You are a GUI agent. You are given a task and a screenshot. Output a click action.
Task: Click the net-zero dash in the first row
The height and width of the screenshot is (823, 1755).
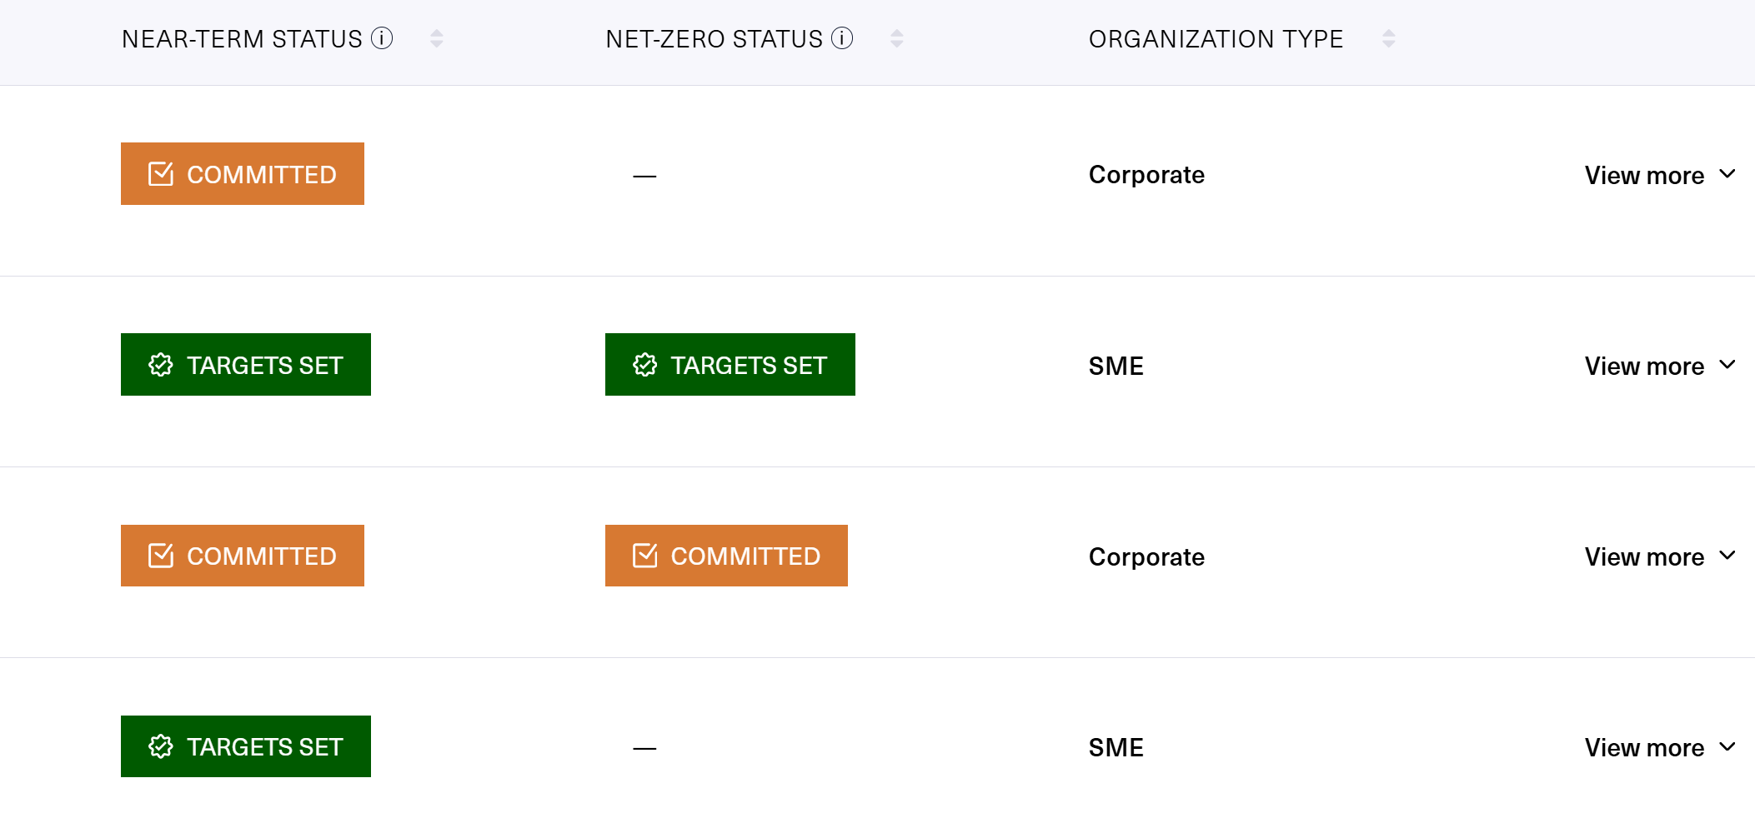[644, 176]
